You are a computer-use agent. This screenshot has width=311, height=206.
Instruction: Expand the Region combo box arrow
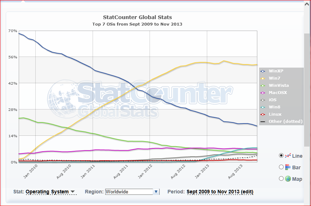coord(156,192)
